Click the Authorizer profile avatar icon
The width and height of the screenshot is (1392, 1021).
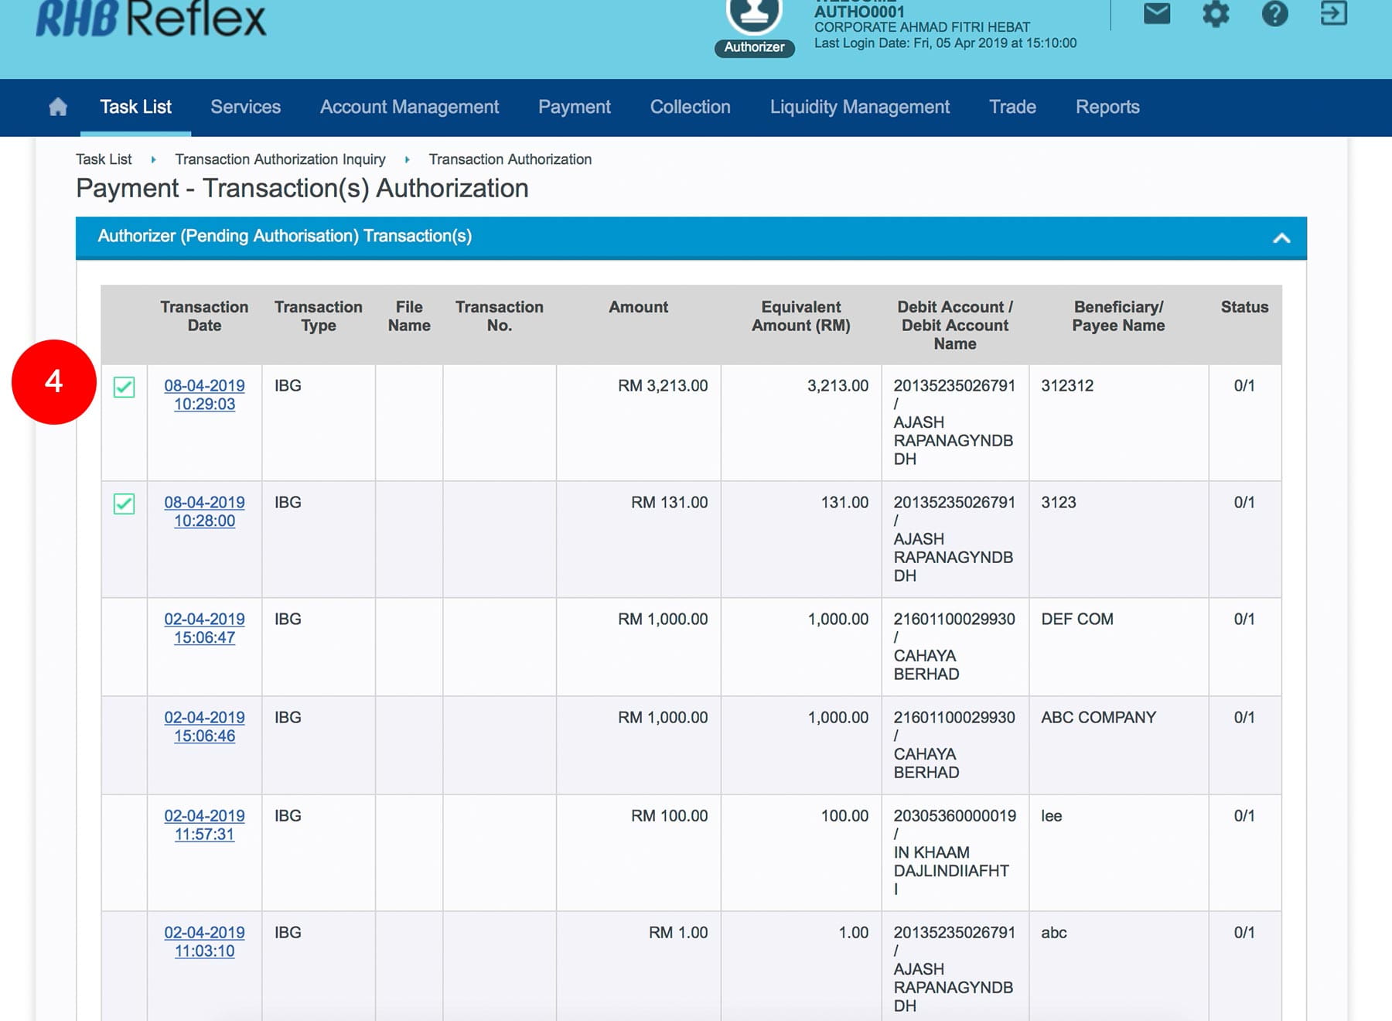753,15
